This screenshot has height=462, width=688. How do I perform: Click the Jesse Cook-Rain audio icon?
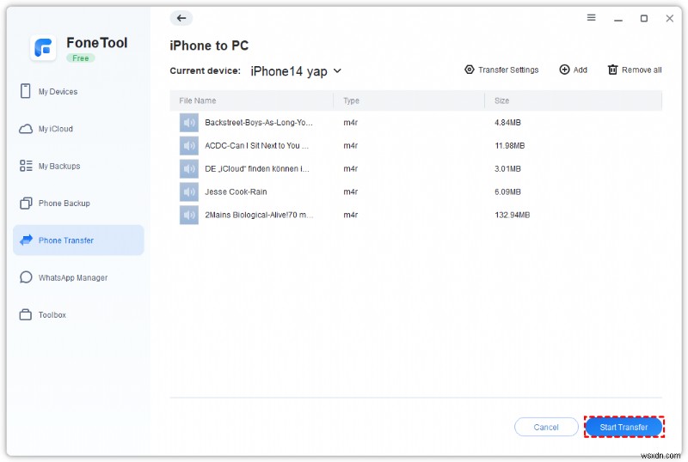point(188,192)
